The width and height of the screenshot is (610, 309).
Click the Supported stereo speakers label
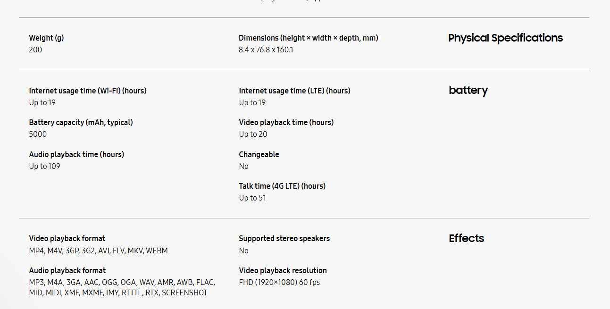[284, 238]
